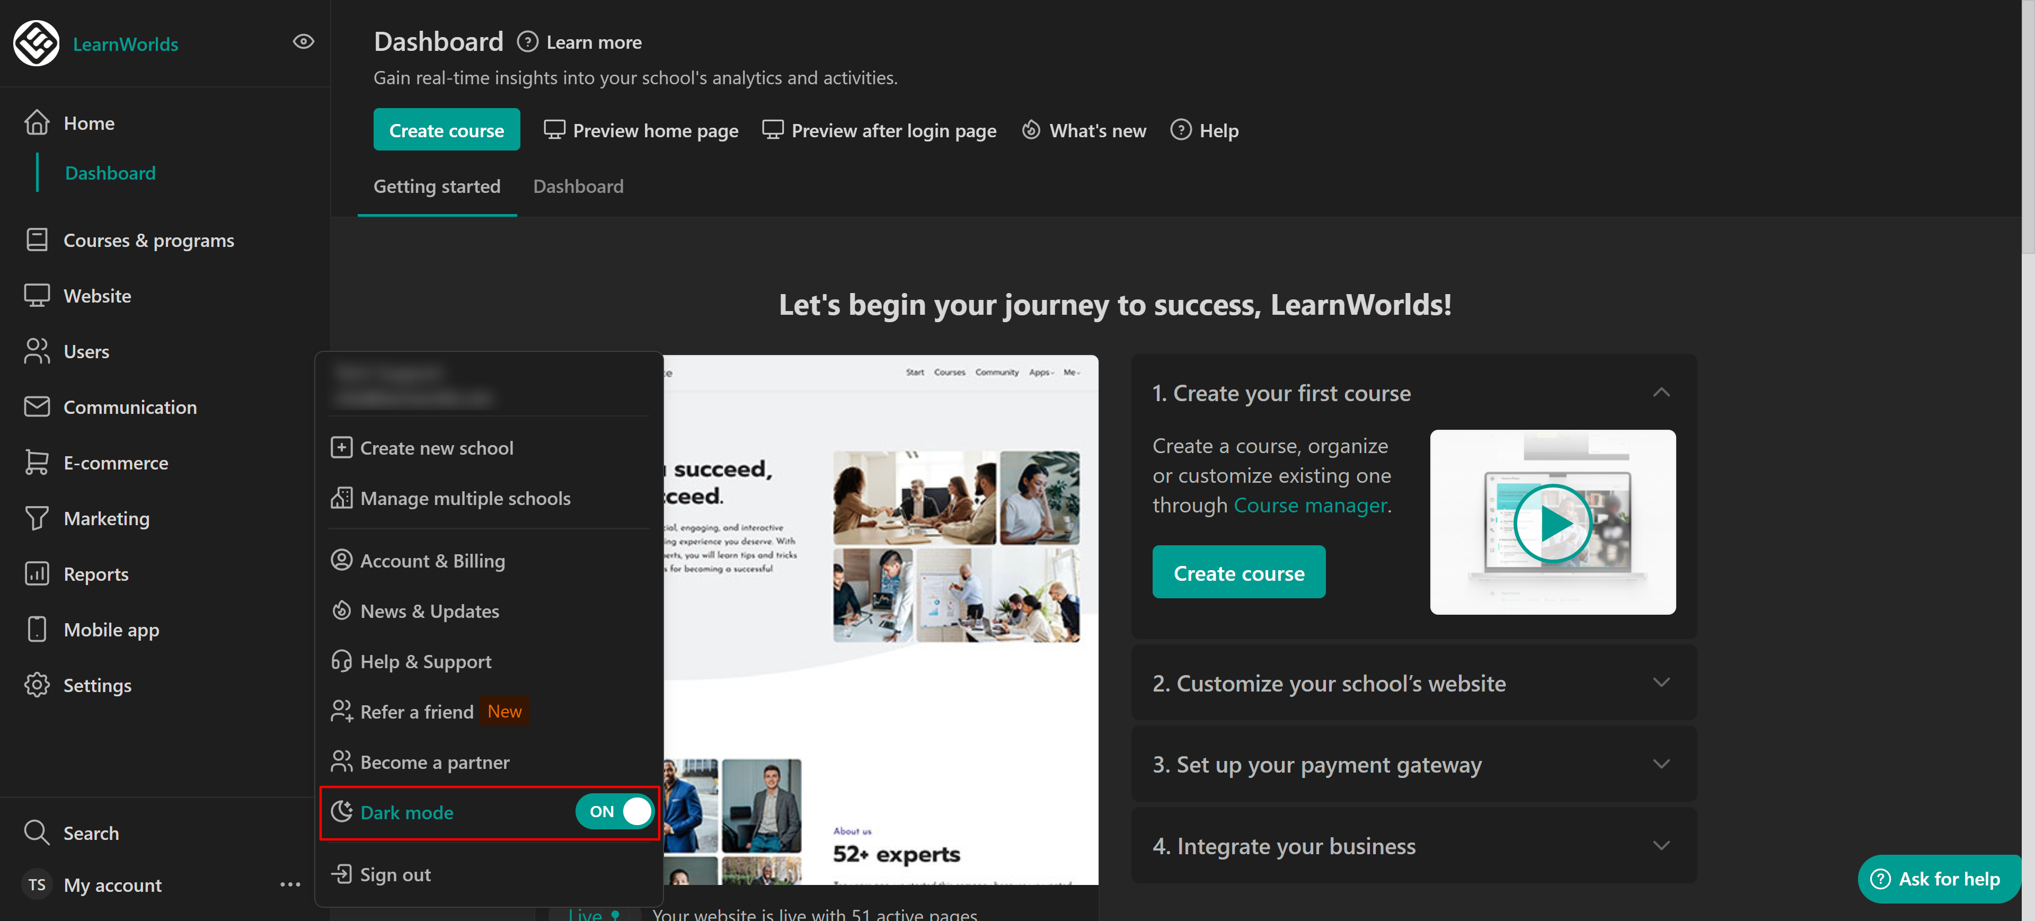This screenshot has width=2035, height=921.
Task: Open Reports chart icon in sidebar
Action: tap(37, 573)
